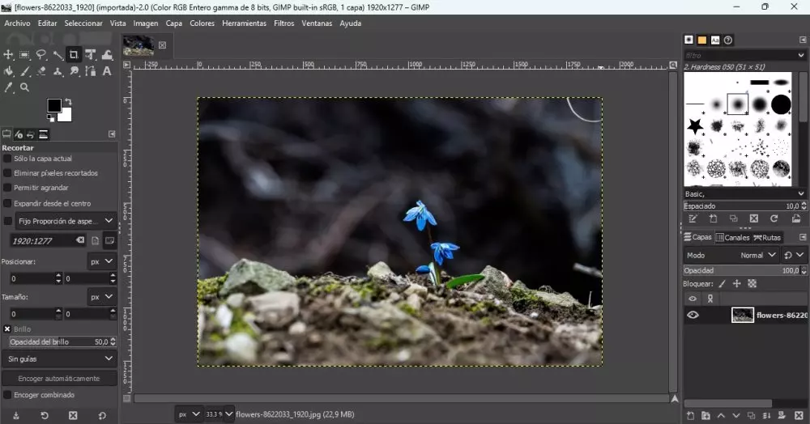The height and width of the screenshot is (424, 810).
Task: Select the Crop tool
Action: click(x=74, y=55)
